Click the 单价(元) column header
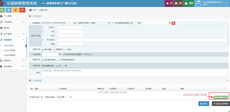 point(100,89)
